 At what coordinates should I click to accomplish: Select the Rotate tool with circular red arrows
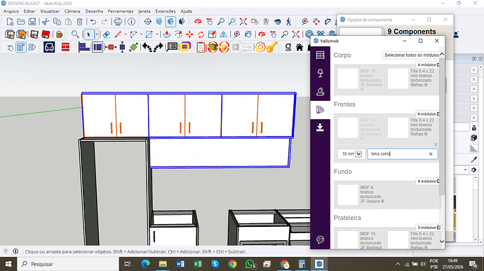(x=201, y=34)
